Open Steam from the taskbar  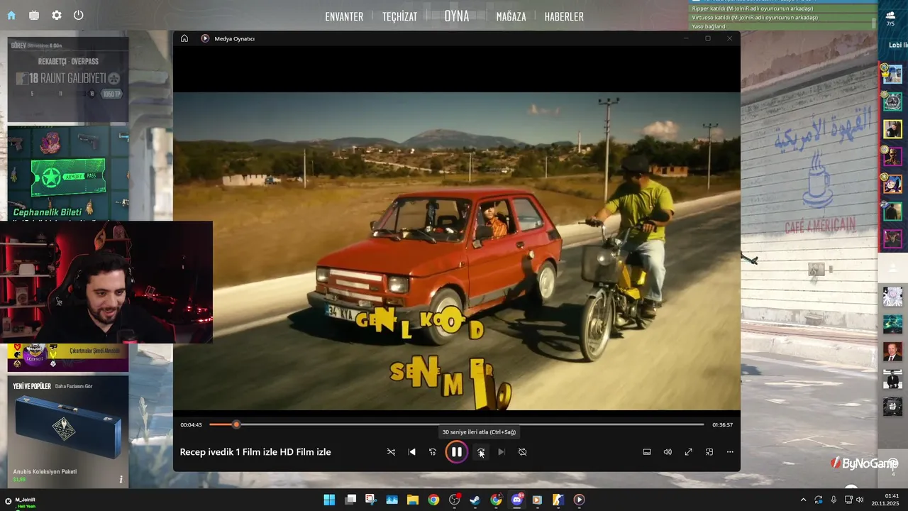[475, 500]
